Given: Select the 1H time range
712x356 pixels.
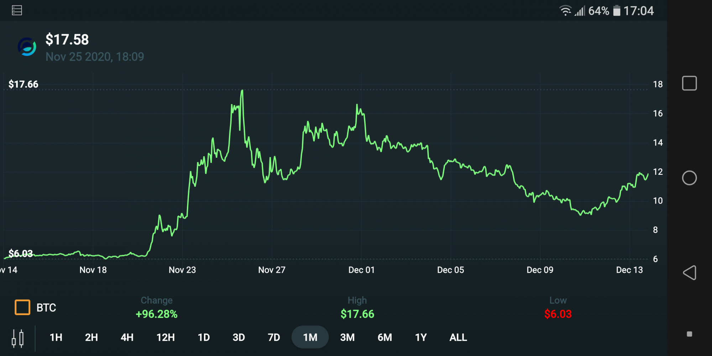Looking at the screenshot, I should pyautogui.click(x=56, y=337).
